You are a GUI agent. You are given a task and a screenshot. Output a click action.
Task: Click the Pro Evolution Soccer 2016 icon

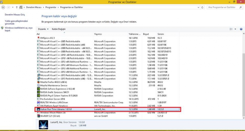click(39, 99)
